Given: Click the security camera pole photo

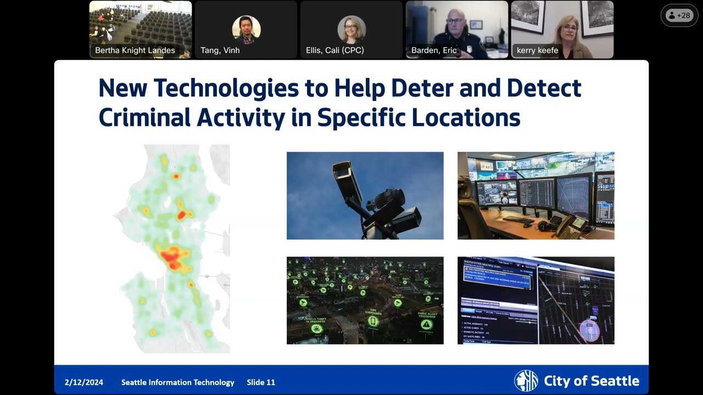Looking at the screenshot, I should pos(365,196).
